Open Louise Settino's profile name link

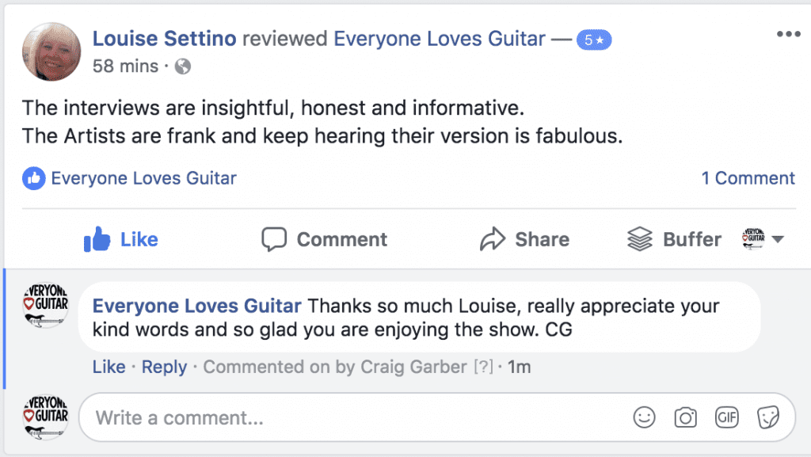(x=164, y=39)
